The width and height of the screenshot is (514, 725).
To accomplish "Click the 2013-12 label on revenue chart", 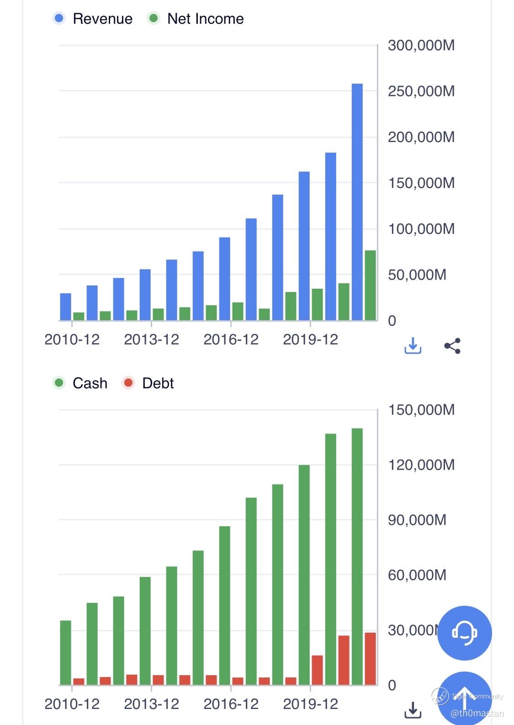I will [x=151, y=339].
